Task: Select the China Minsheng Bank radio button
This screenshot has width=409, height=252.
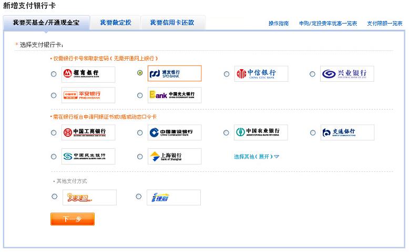Action: (x=54, y=156)
